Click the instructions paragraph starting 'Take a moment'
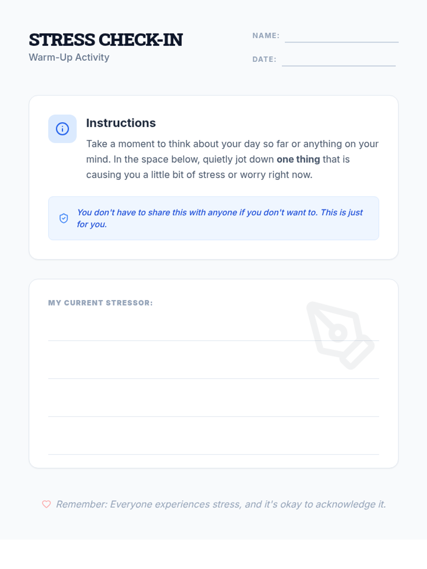This screenshot has width=427, height=569. [x=232, y=159]
